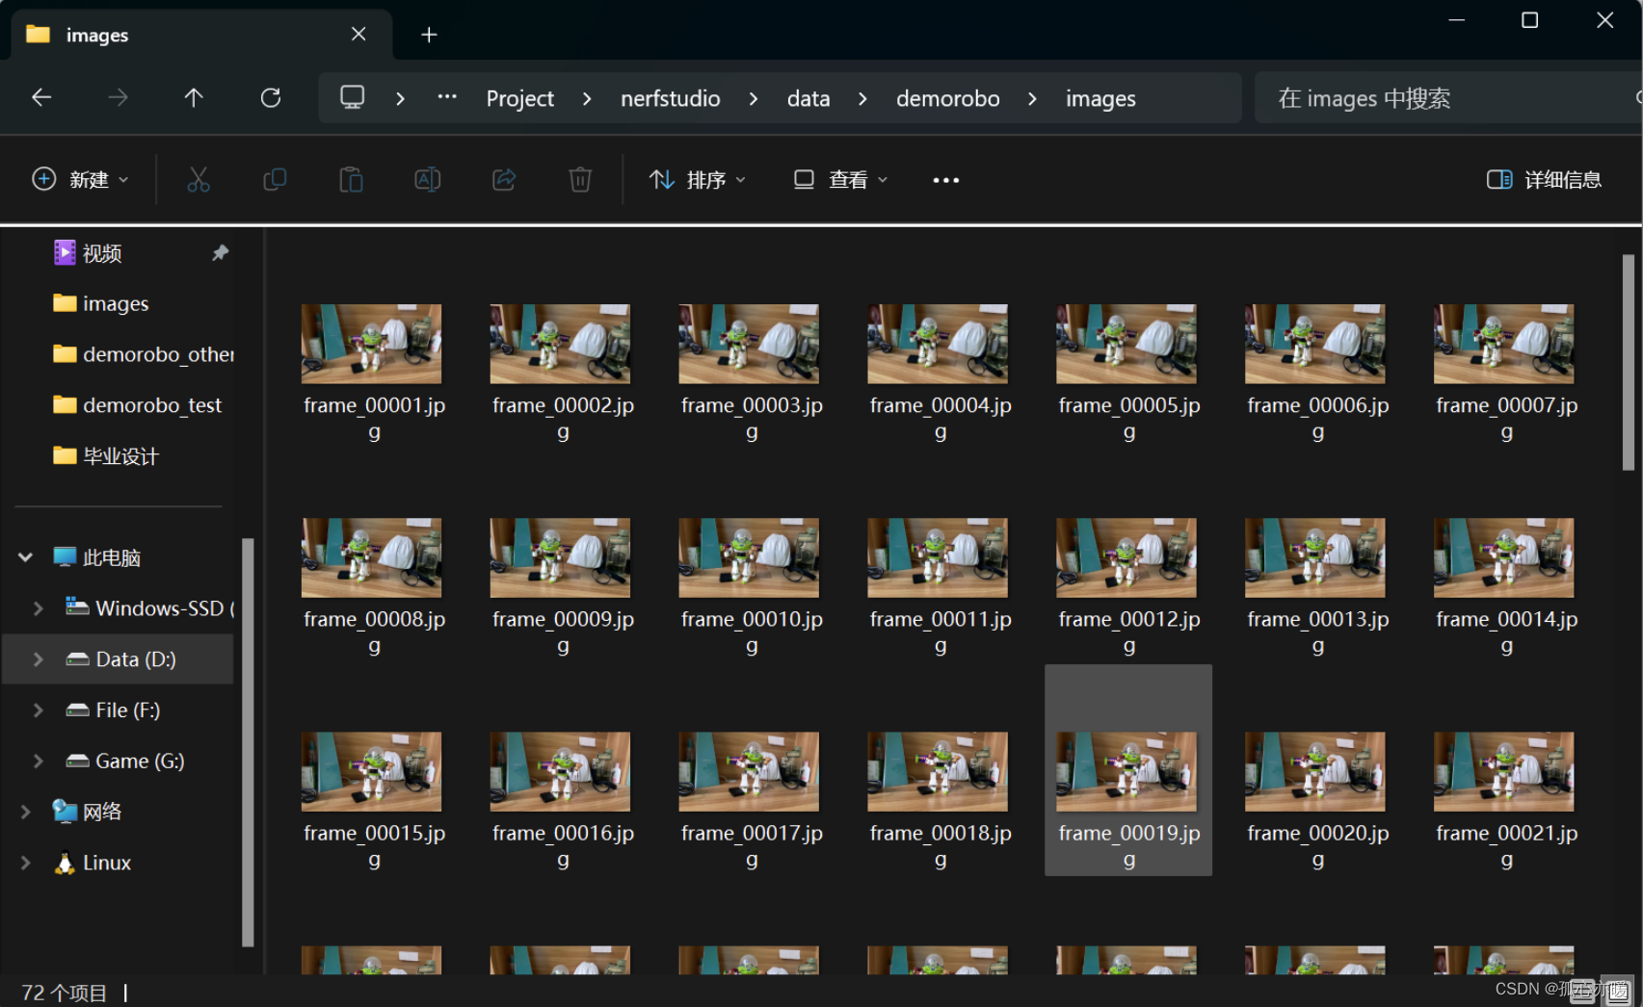Viewport: 1643px width, 1007px height.
Task: Navigate to nerfstudio in breadcrumb
Action: click(x=671, y=98)
